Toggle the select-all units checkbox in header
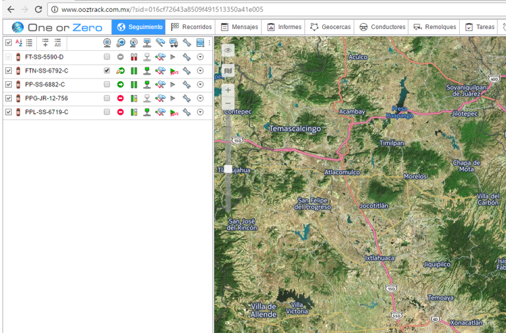The image size is (506, 333). [x=9, y=43]
